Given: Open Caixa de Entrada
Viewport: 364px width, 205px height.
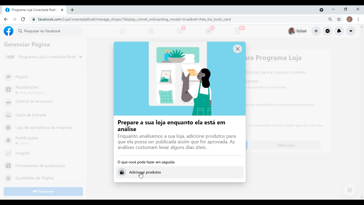Looking at the screenshot, I should (x=43, y=115).
